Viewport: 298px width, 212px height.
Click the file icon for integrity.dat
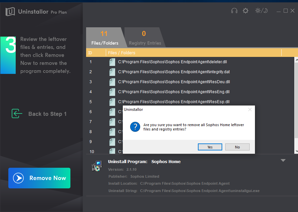click(x=112, y=72)
